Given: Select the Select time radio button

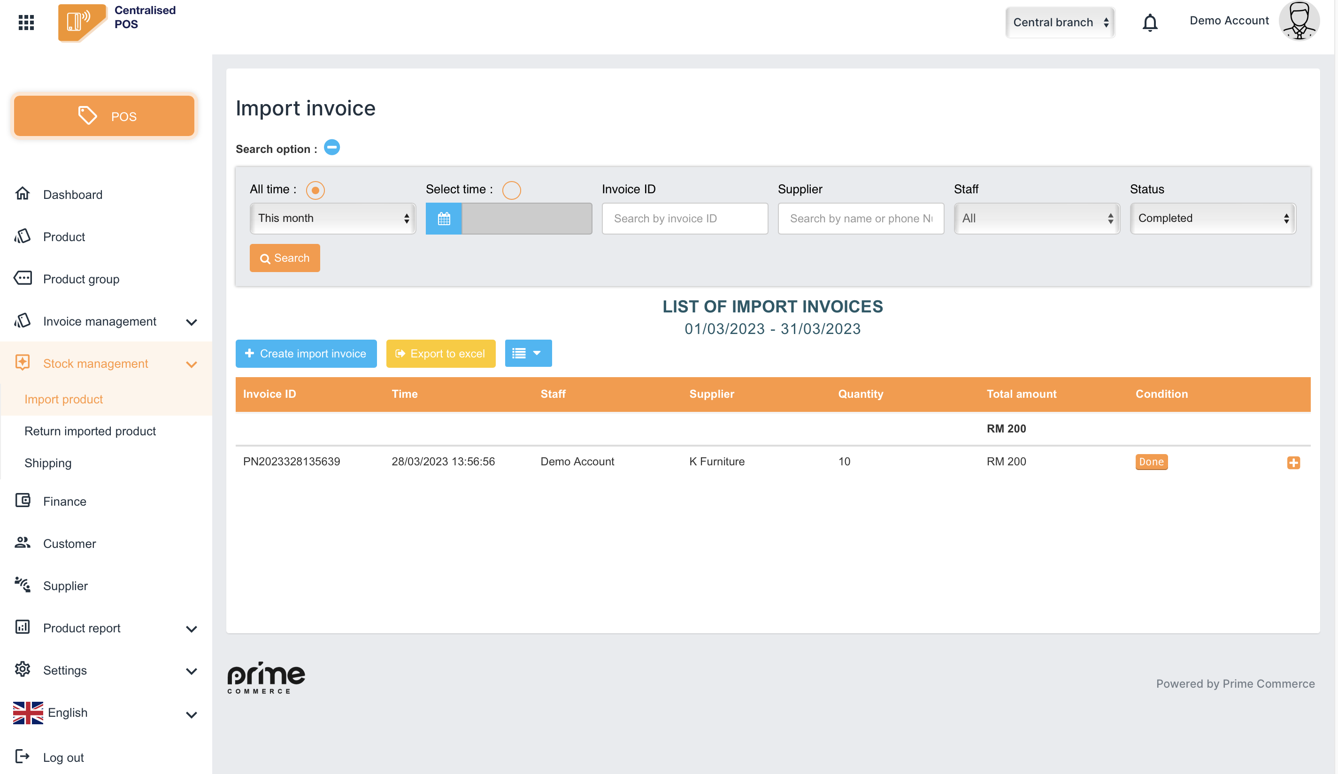Looking at the screenshot, I should (x=511, y=190).
